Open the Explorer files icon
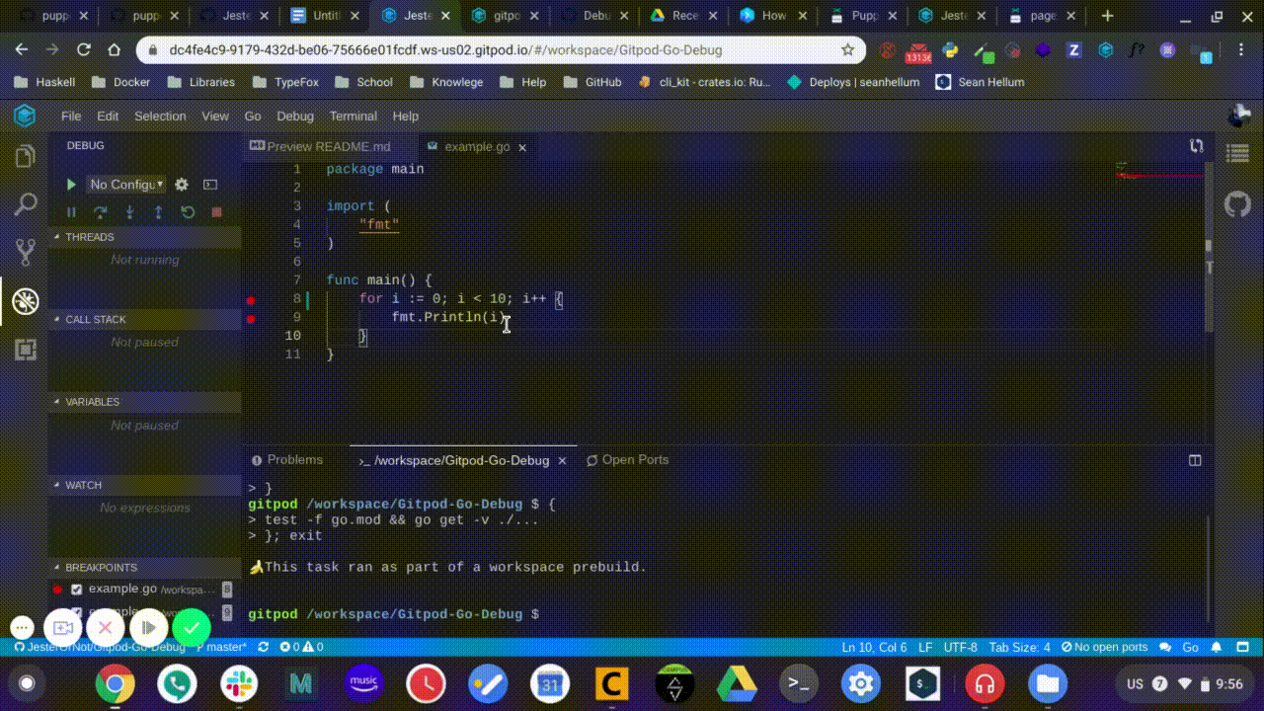Image resolution: width=1264 pixels, height=711 pixels. pyautogui.click(x=25, y=155)
